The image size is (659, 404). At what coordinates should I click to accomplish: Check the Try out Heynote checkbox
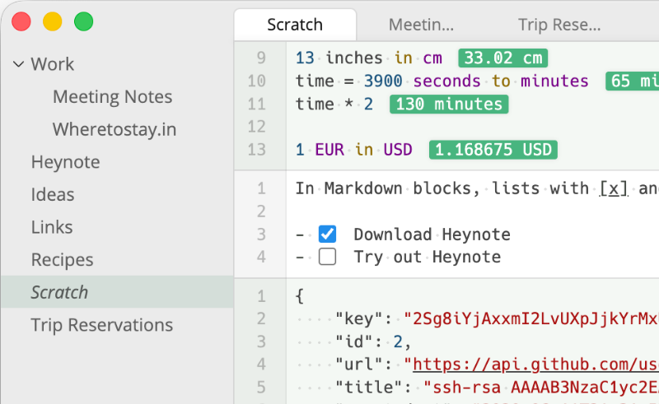[x=327, y=258]
